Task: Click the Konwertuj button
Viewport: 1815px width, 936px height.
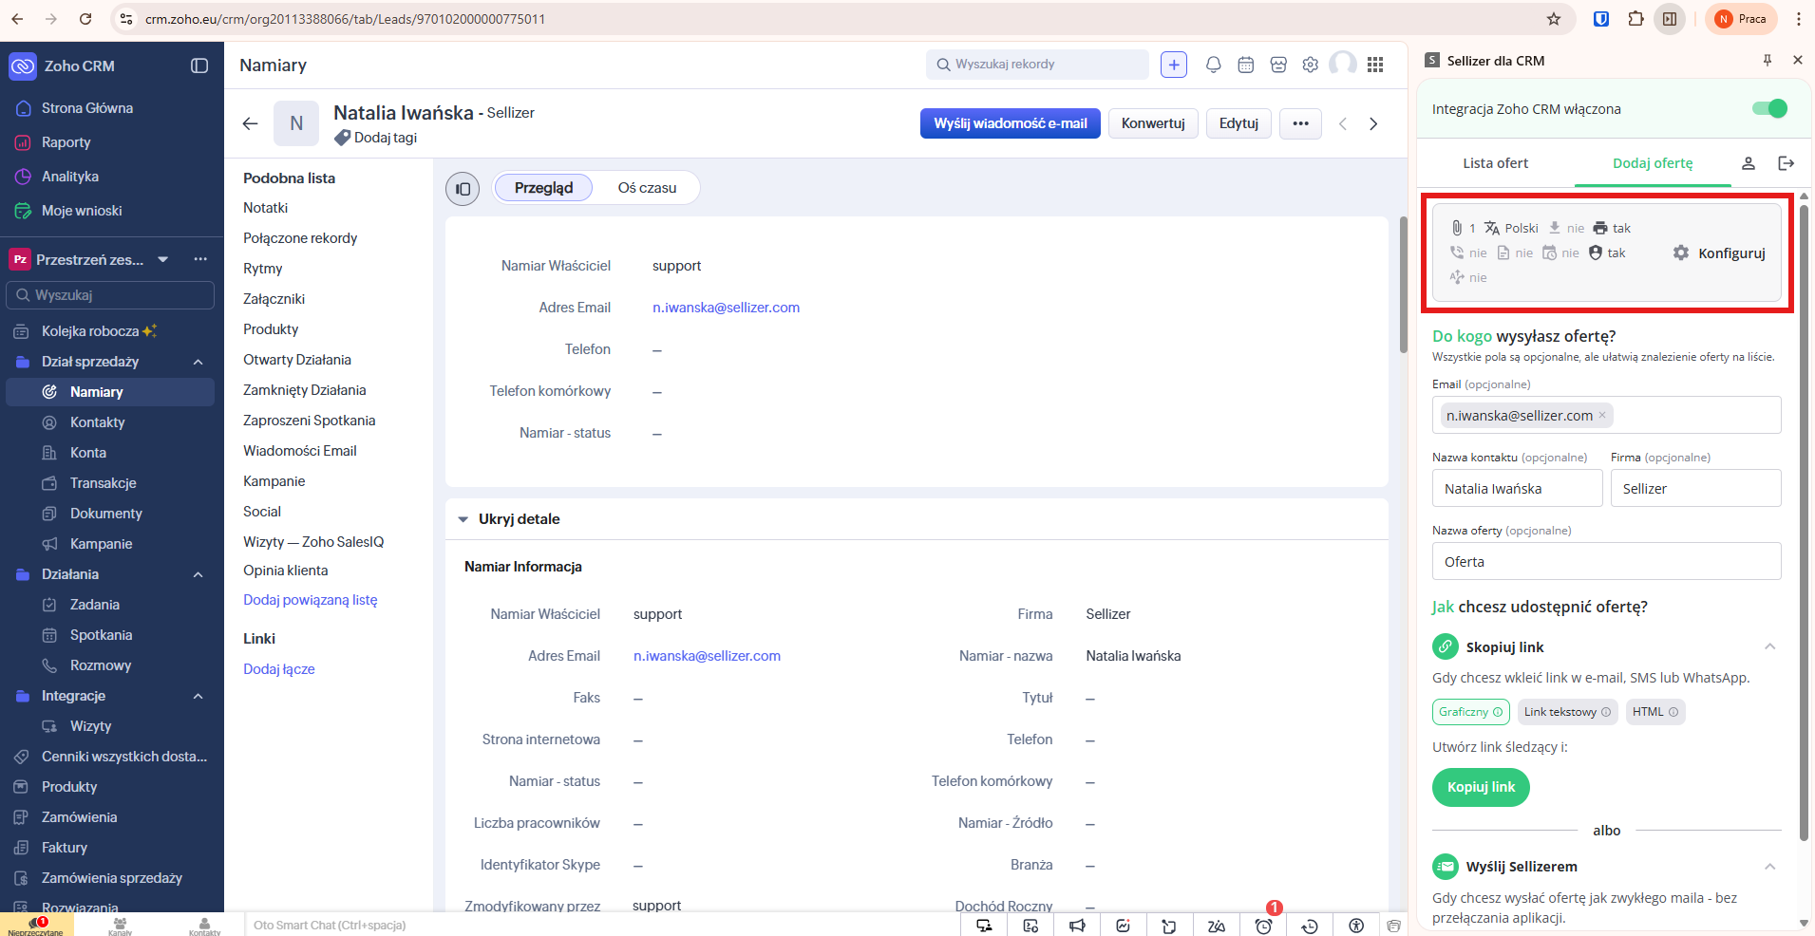Action: point(1152,123)
